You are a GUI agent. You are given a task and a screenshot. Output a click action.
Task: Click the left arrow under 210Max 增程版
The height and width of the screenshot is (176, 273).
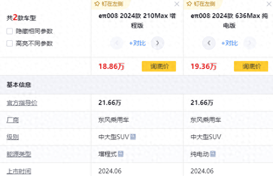(x=117, y=43)
